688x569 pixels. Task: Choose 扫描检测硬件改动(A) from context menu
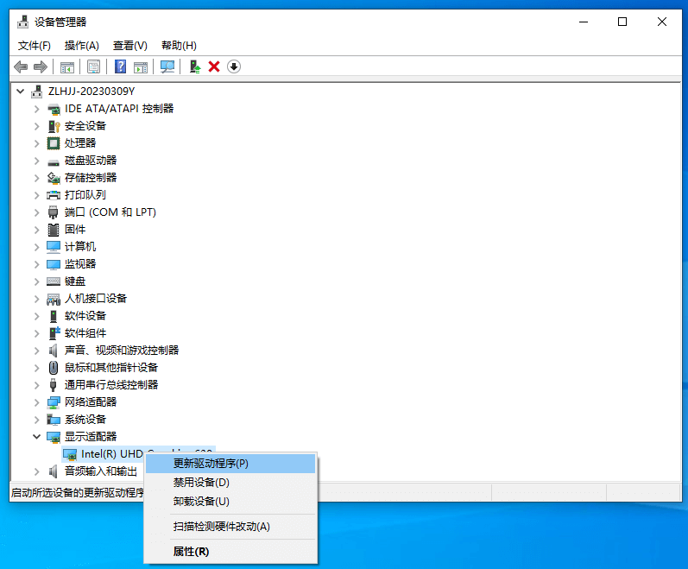pyautogui.click(x=230, y=527)
